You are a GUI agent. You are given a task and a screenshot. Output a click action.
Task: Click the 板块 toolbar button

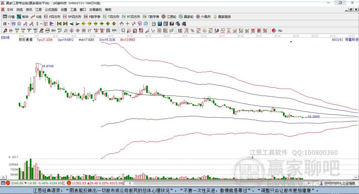(x=23, y=17)
